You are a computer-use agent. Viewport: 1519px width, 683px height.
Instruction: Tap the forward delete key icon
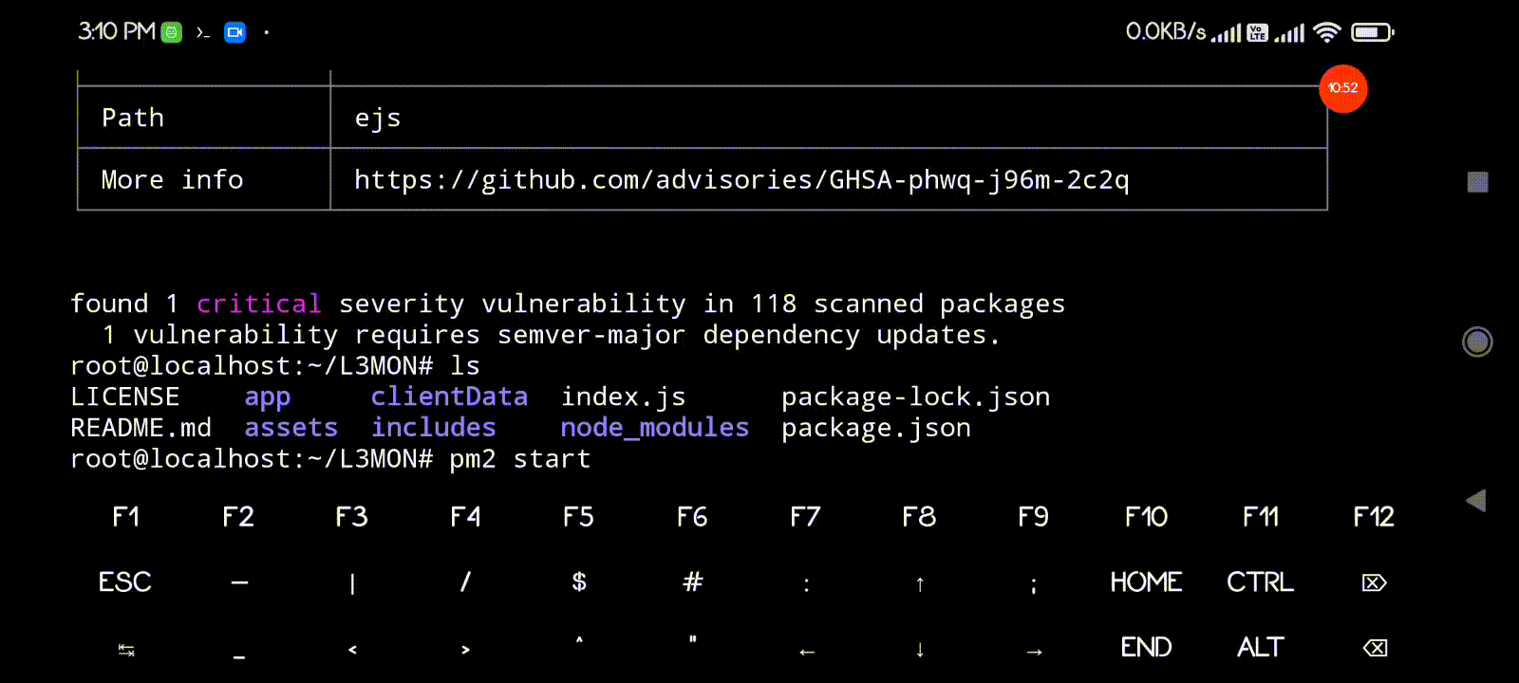point(1374,582)
